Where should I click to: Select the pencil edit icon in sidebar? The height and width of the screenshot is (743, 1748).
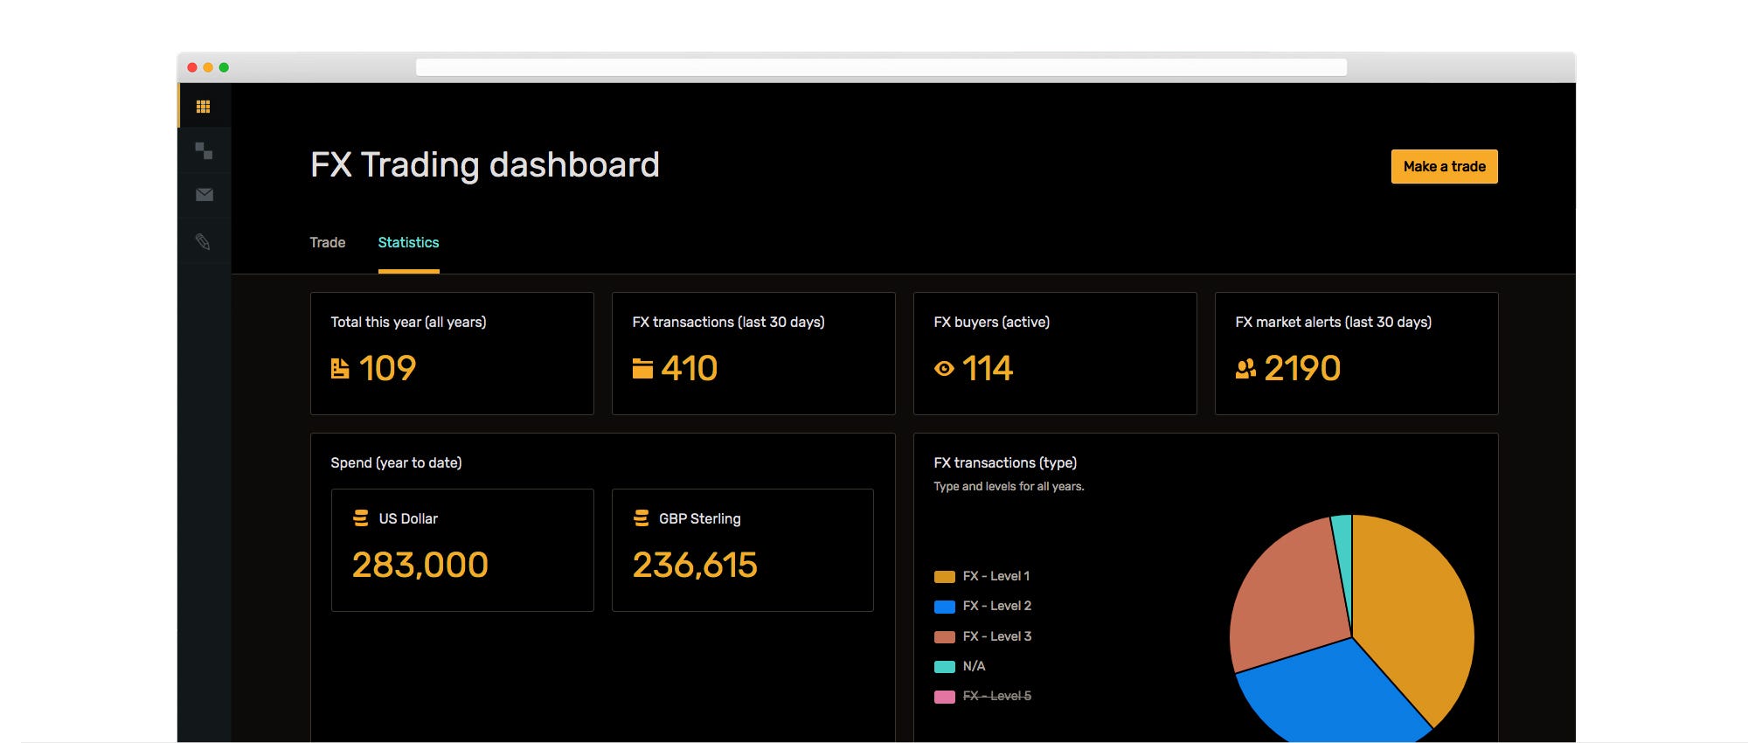[x=203, y=241]
